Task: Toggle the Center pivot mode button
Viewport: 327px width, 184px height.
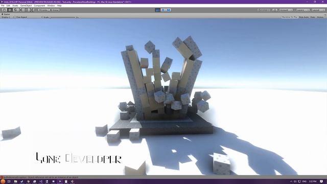Action: tap(43, 10)
